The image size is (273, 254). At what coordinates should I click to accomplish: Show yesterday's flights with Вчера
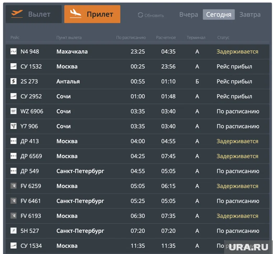(x=189, y=15)
